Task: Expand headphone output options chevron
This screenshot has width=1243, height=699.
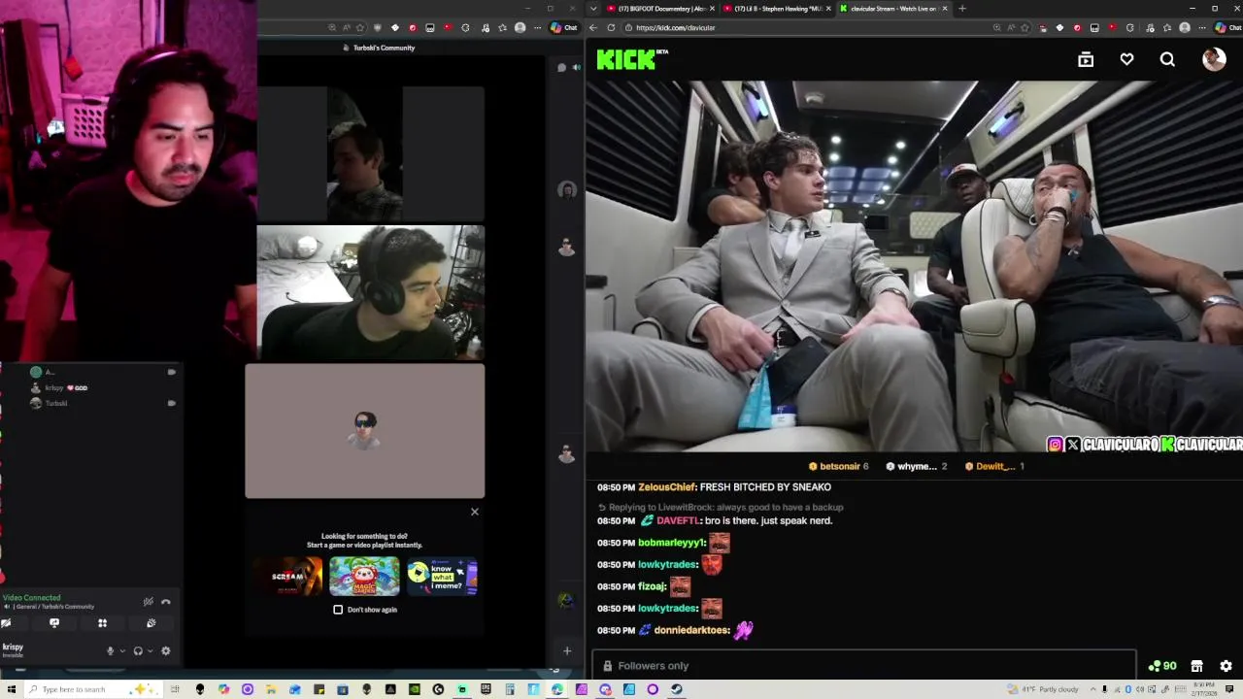Action: coord(150,651)
